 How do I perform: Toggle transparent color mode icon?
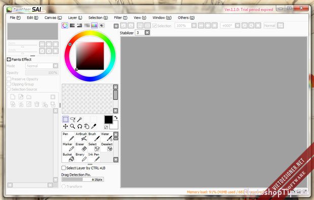[106, 127]
